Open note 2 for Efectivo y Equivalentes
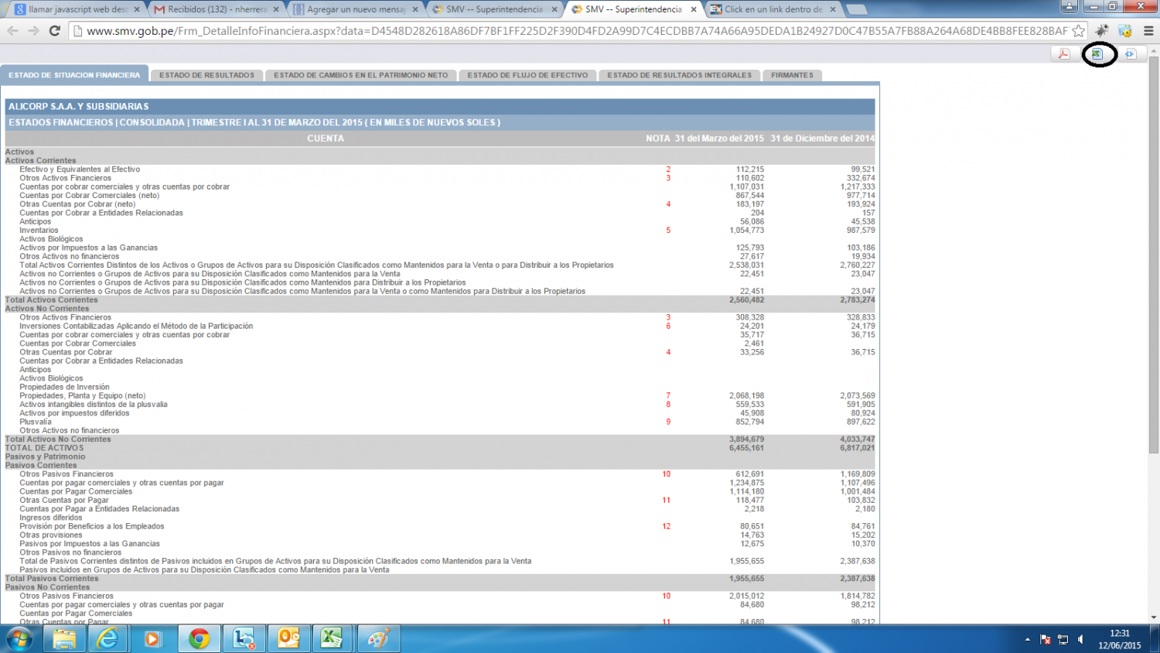Screen dimensions: 1160x653 [668, 169]
